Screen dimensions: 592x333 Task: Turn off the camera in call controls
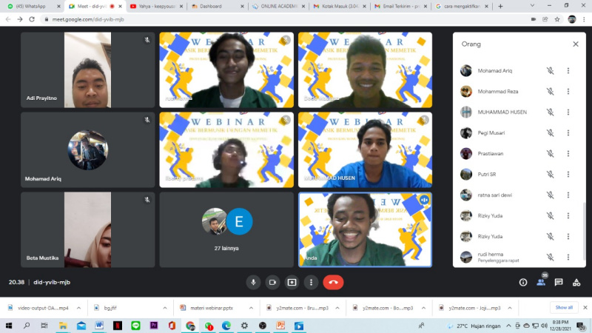pyautogui.click(x=272, y=282)
